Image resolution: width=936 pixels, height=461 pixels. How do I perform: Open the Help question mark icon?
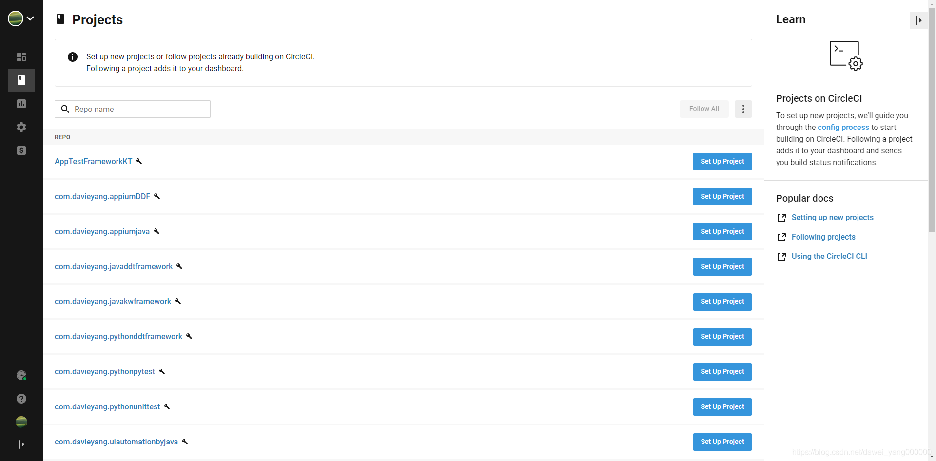coord(21,399)
